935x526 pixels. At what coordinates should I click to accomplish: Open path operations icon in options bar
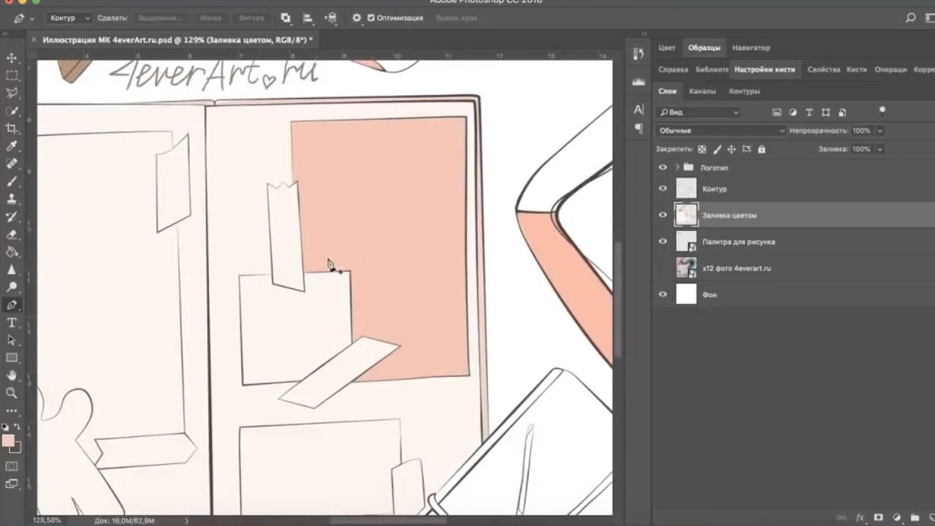[286, 18]
